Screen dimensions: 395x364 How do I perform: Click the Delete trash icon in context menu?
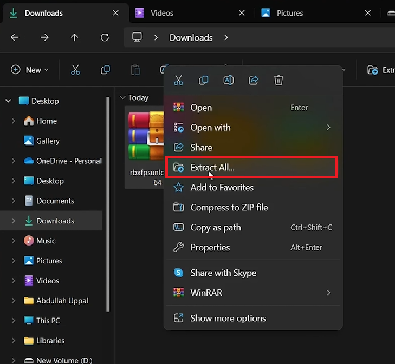coord(279,81)
